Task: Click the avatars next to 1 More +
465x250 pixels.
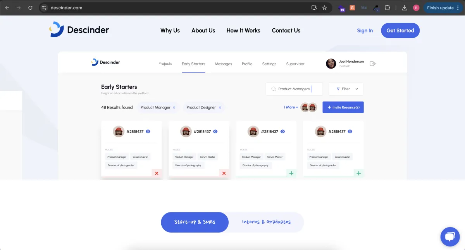Action: point(309,107)
